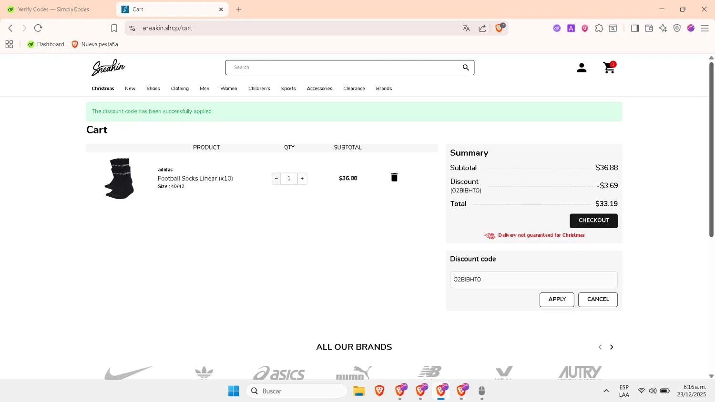Click the Nike brand logo
This screenshot has width=715, height=402.
(129, 372)
